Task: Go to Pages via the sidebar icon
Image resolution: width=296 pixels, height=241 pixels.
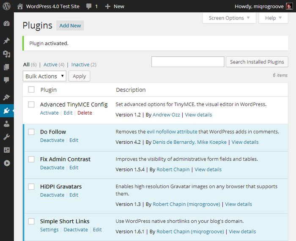Action: (7, 67)
